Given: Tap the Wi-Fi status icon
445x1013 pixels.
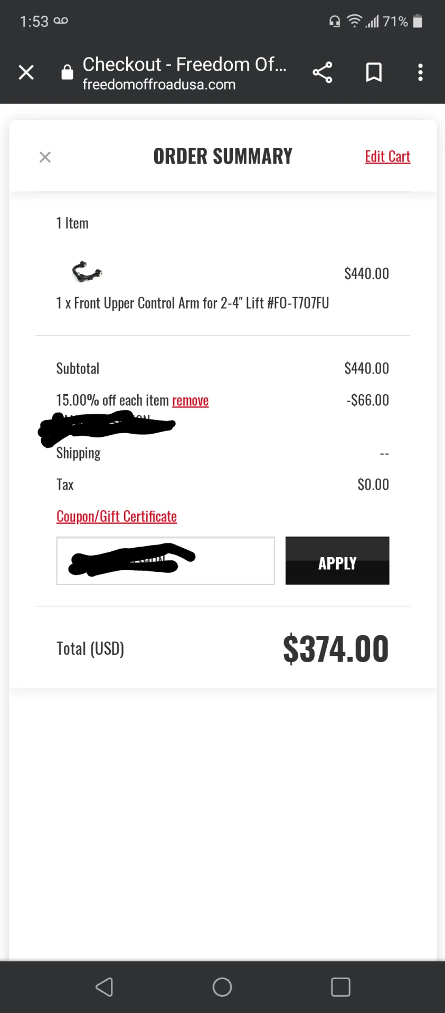Looking at the screenshot, I should tap(354, 21).
